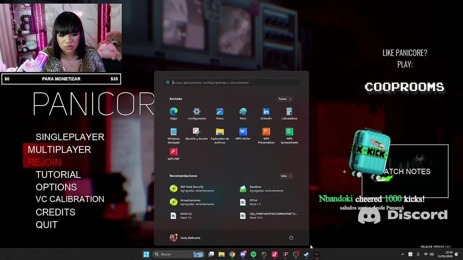Image resolution: width=463 pixels, height=260 pixels.
Task: Click the microphone icon in system tray
Action: click(x=418, y=254)
